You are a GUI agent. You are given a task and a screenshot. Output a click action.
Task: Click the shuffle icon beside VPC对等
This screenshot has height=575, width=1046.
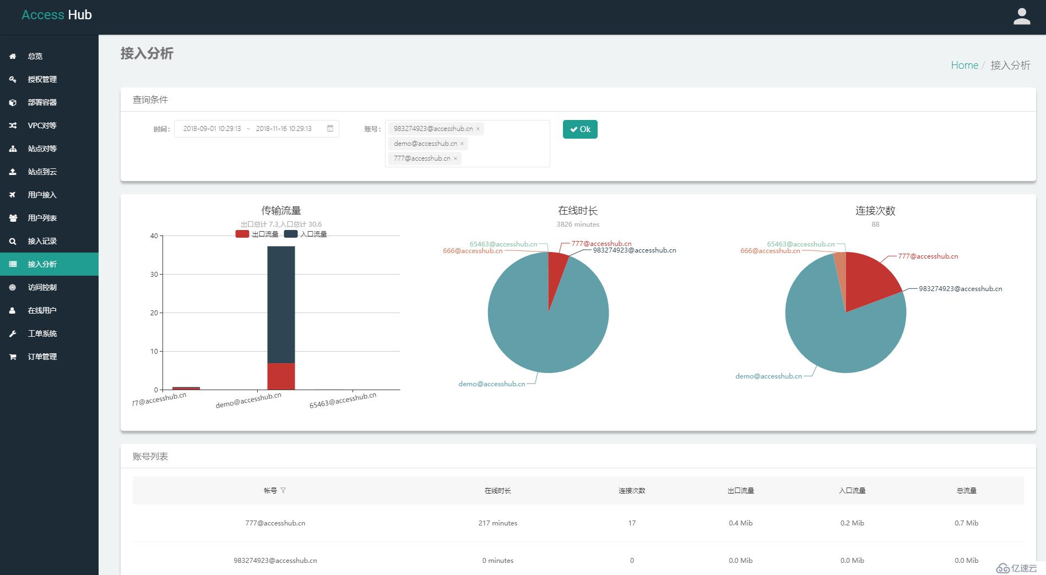13,125
